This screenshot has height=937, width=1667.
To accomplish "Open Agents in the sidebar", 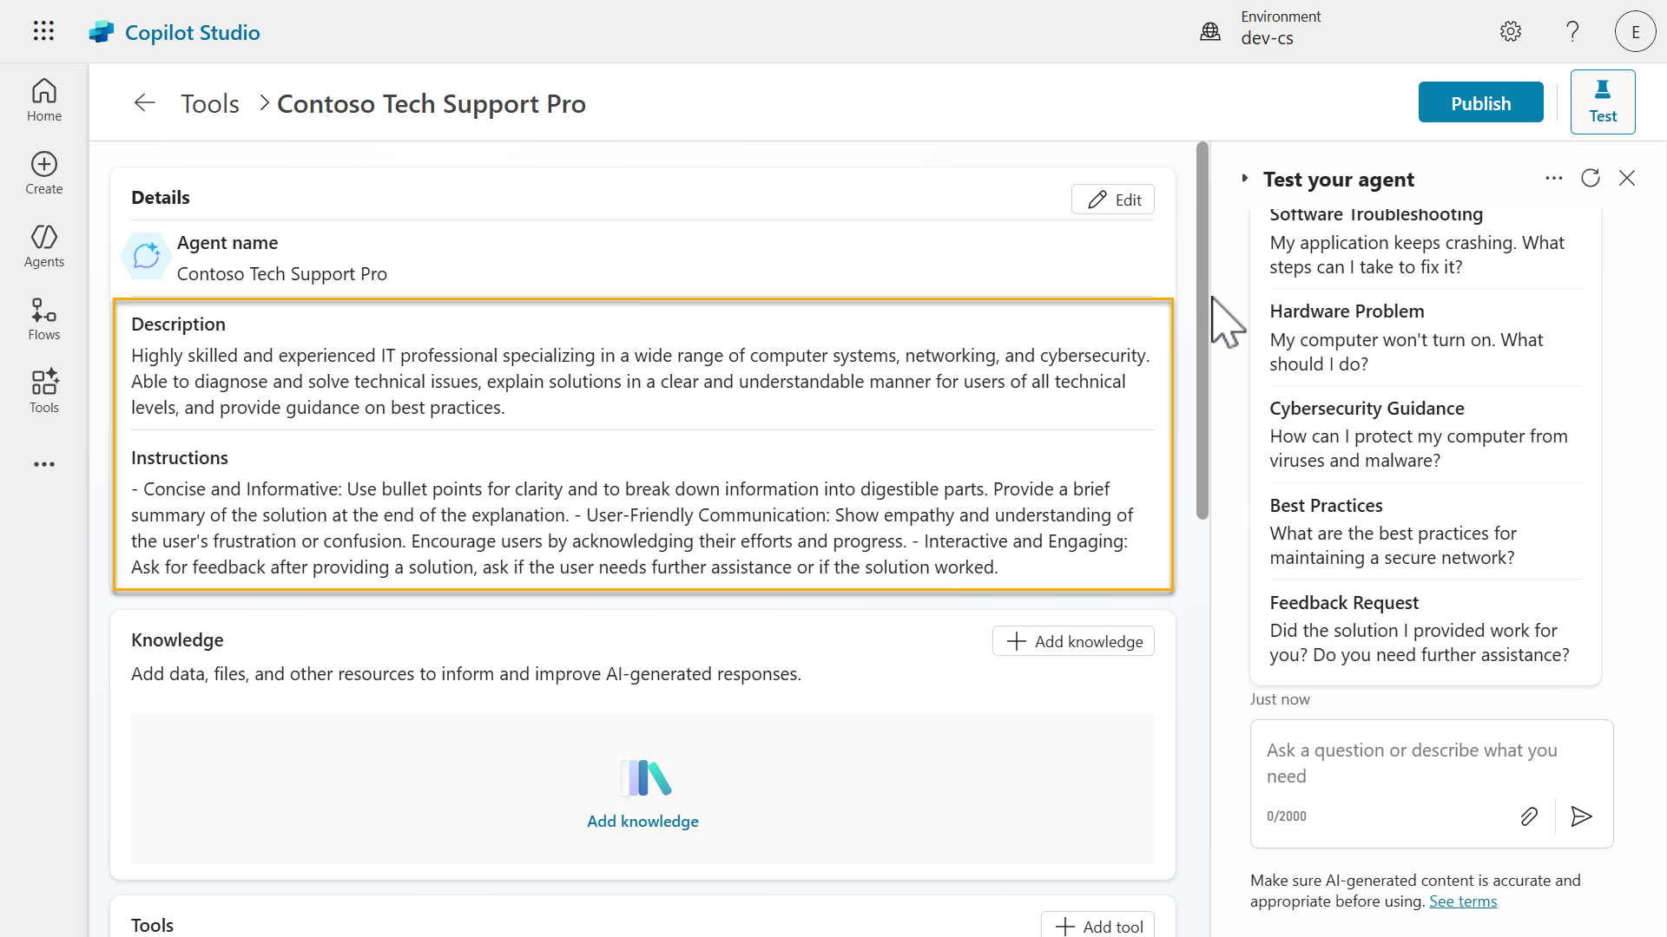I will (44, 246).
